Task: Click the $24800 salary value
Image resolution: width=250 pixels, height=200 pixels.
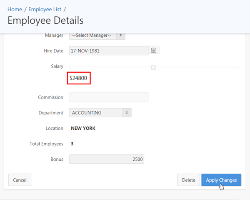Action: 78,78
